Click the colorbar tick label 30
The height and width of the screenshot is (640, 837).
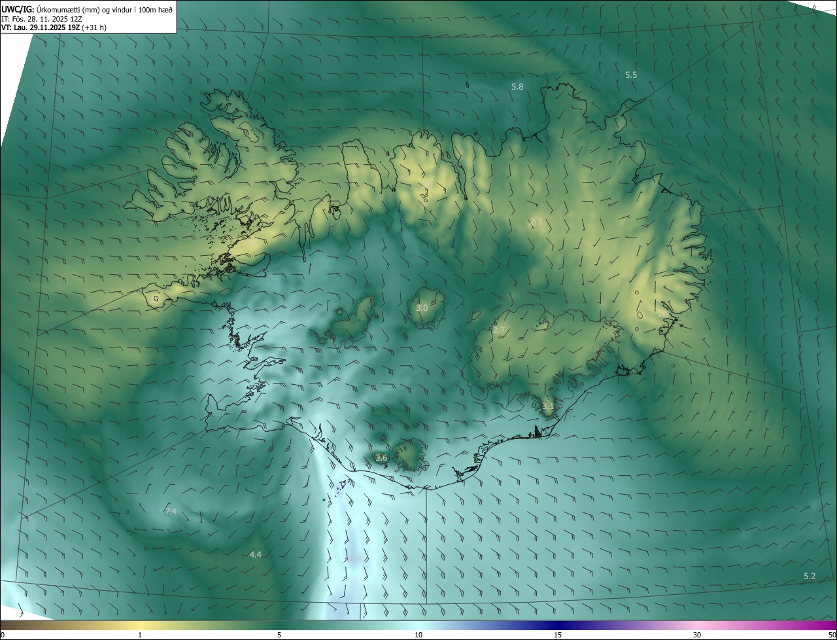[697, 635]
